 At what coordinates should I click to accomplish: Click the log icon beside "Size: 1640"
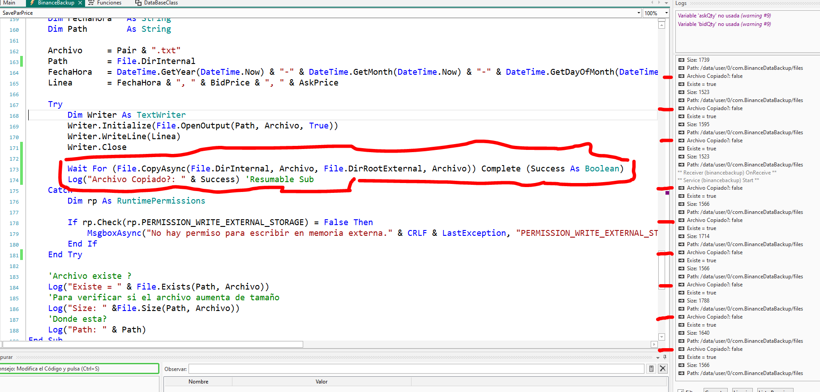tap(681, 333)
